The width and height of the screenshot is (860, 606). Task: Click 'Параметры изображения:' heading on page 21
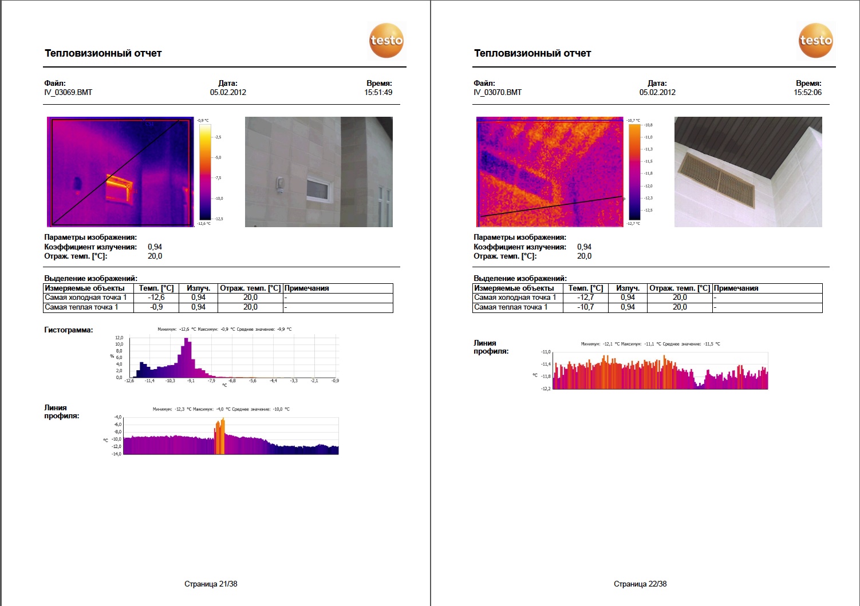(90, 237)
